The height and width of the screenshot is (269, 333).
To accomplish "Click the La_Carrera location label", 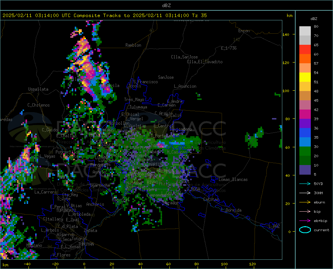I will pos(46,192).
